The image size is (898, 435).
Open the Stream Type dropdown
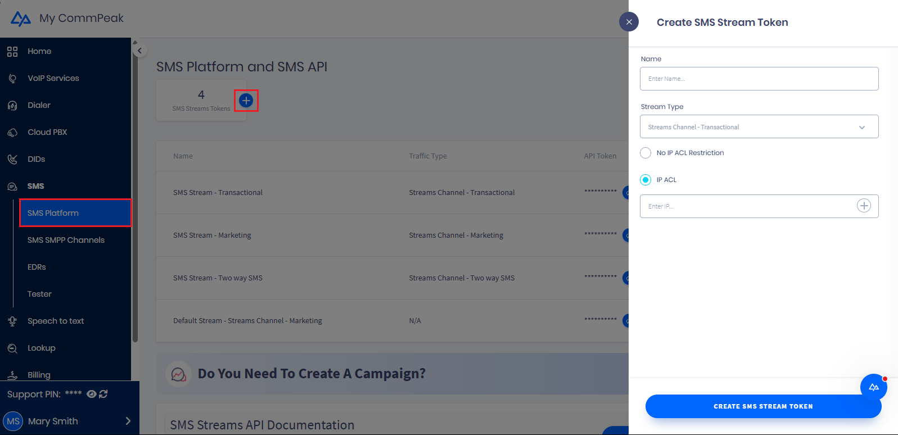(759, 126)
